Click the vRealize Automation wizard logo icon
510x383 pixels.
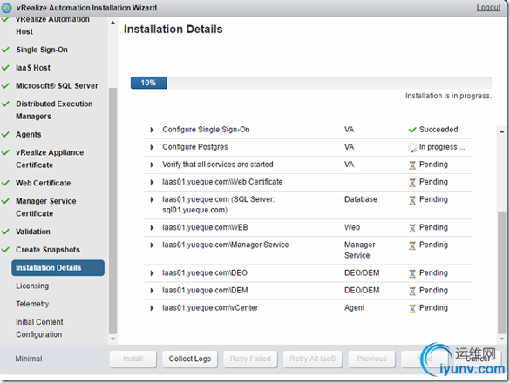tap(6, 8)
